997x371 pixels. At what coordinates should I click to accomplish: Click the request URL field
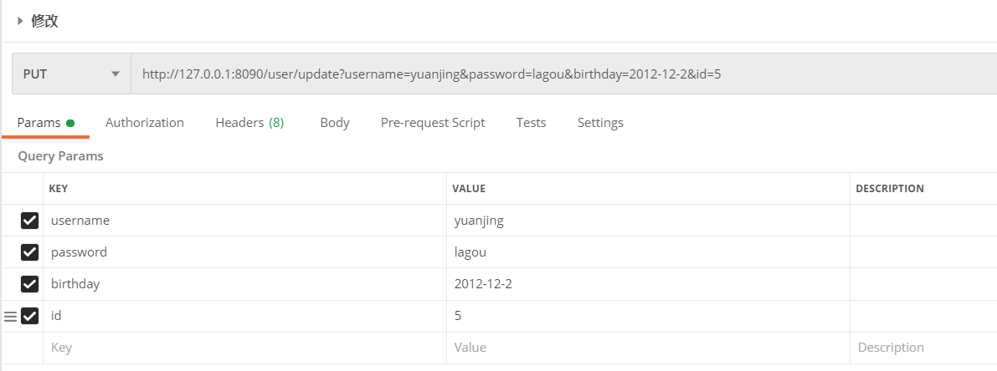[x=502, y=74]
